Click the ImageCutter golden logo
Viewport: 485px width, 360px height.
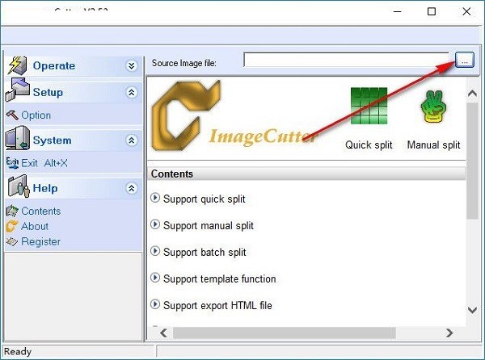186,115
